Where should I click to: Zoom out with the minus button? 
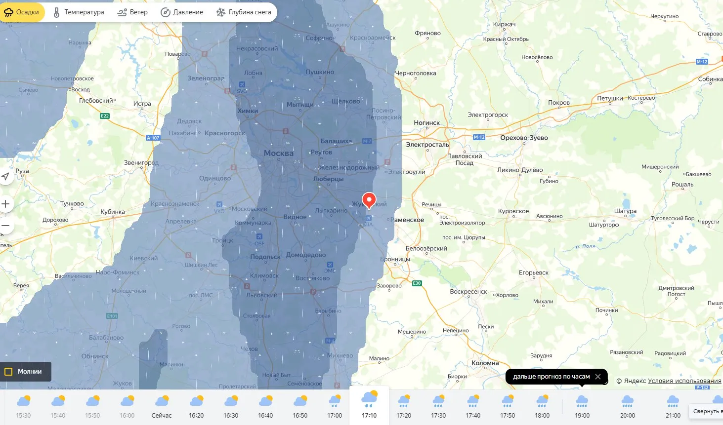point(5,226)
